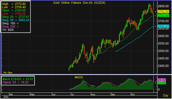172x99 pixels.
Task: Click the green 21.67 MACD value tag
Action: (x=162, y=83)
